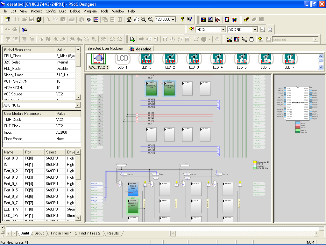Viewport: 326px width, 245px height.
Task: Select the ADCINC12_1 user module icon
Action: point(99,62)
